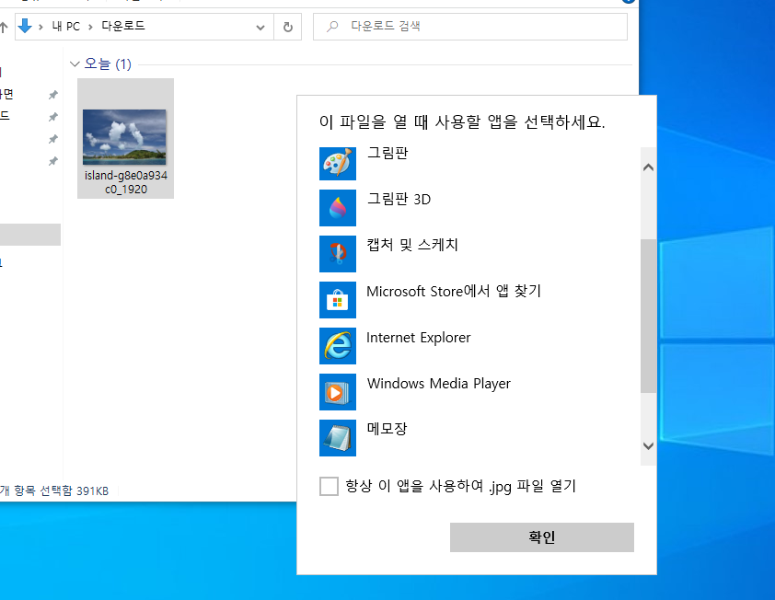Click into the 다운로드 검색 field

click(470, 27)
